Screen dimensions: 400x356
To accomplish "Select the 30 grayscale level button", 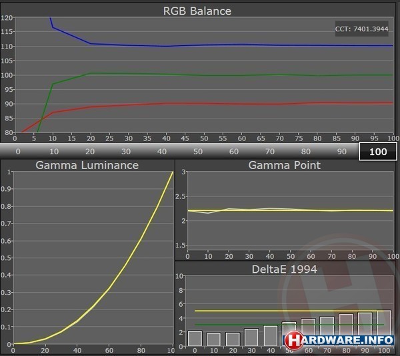I will (126, 152).
